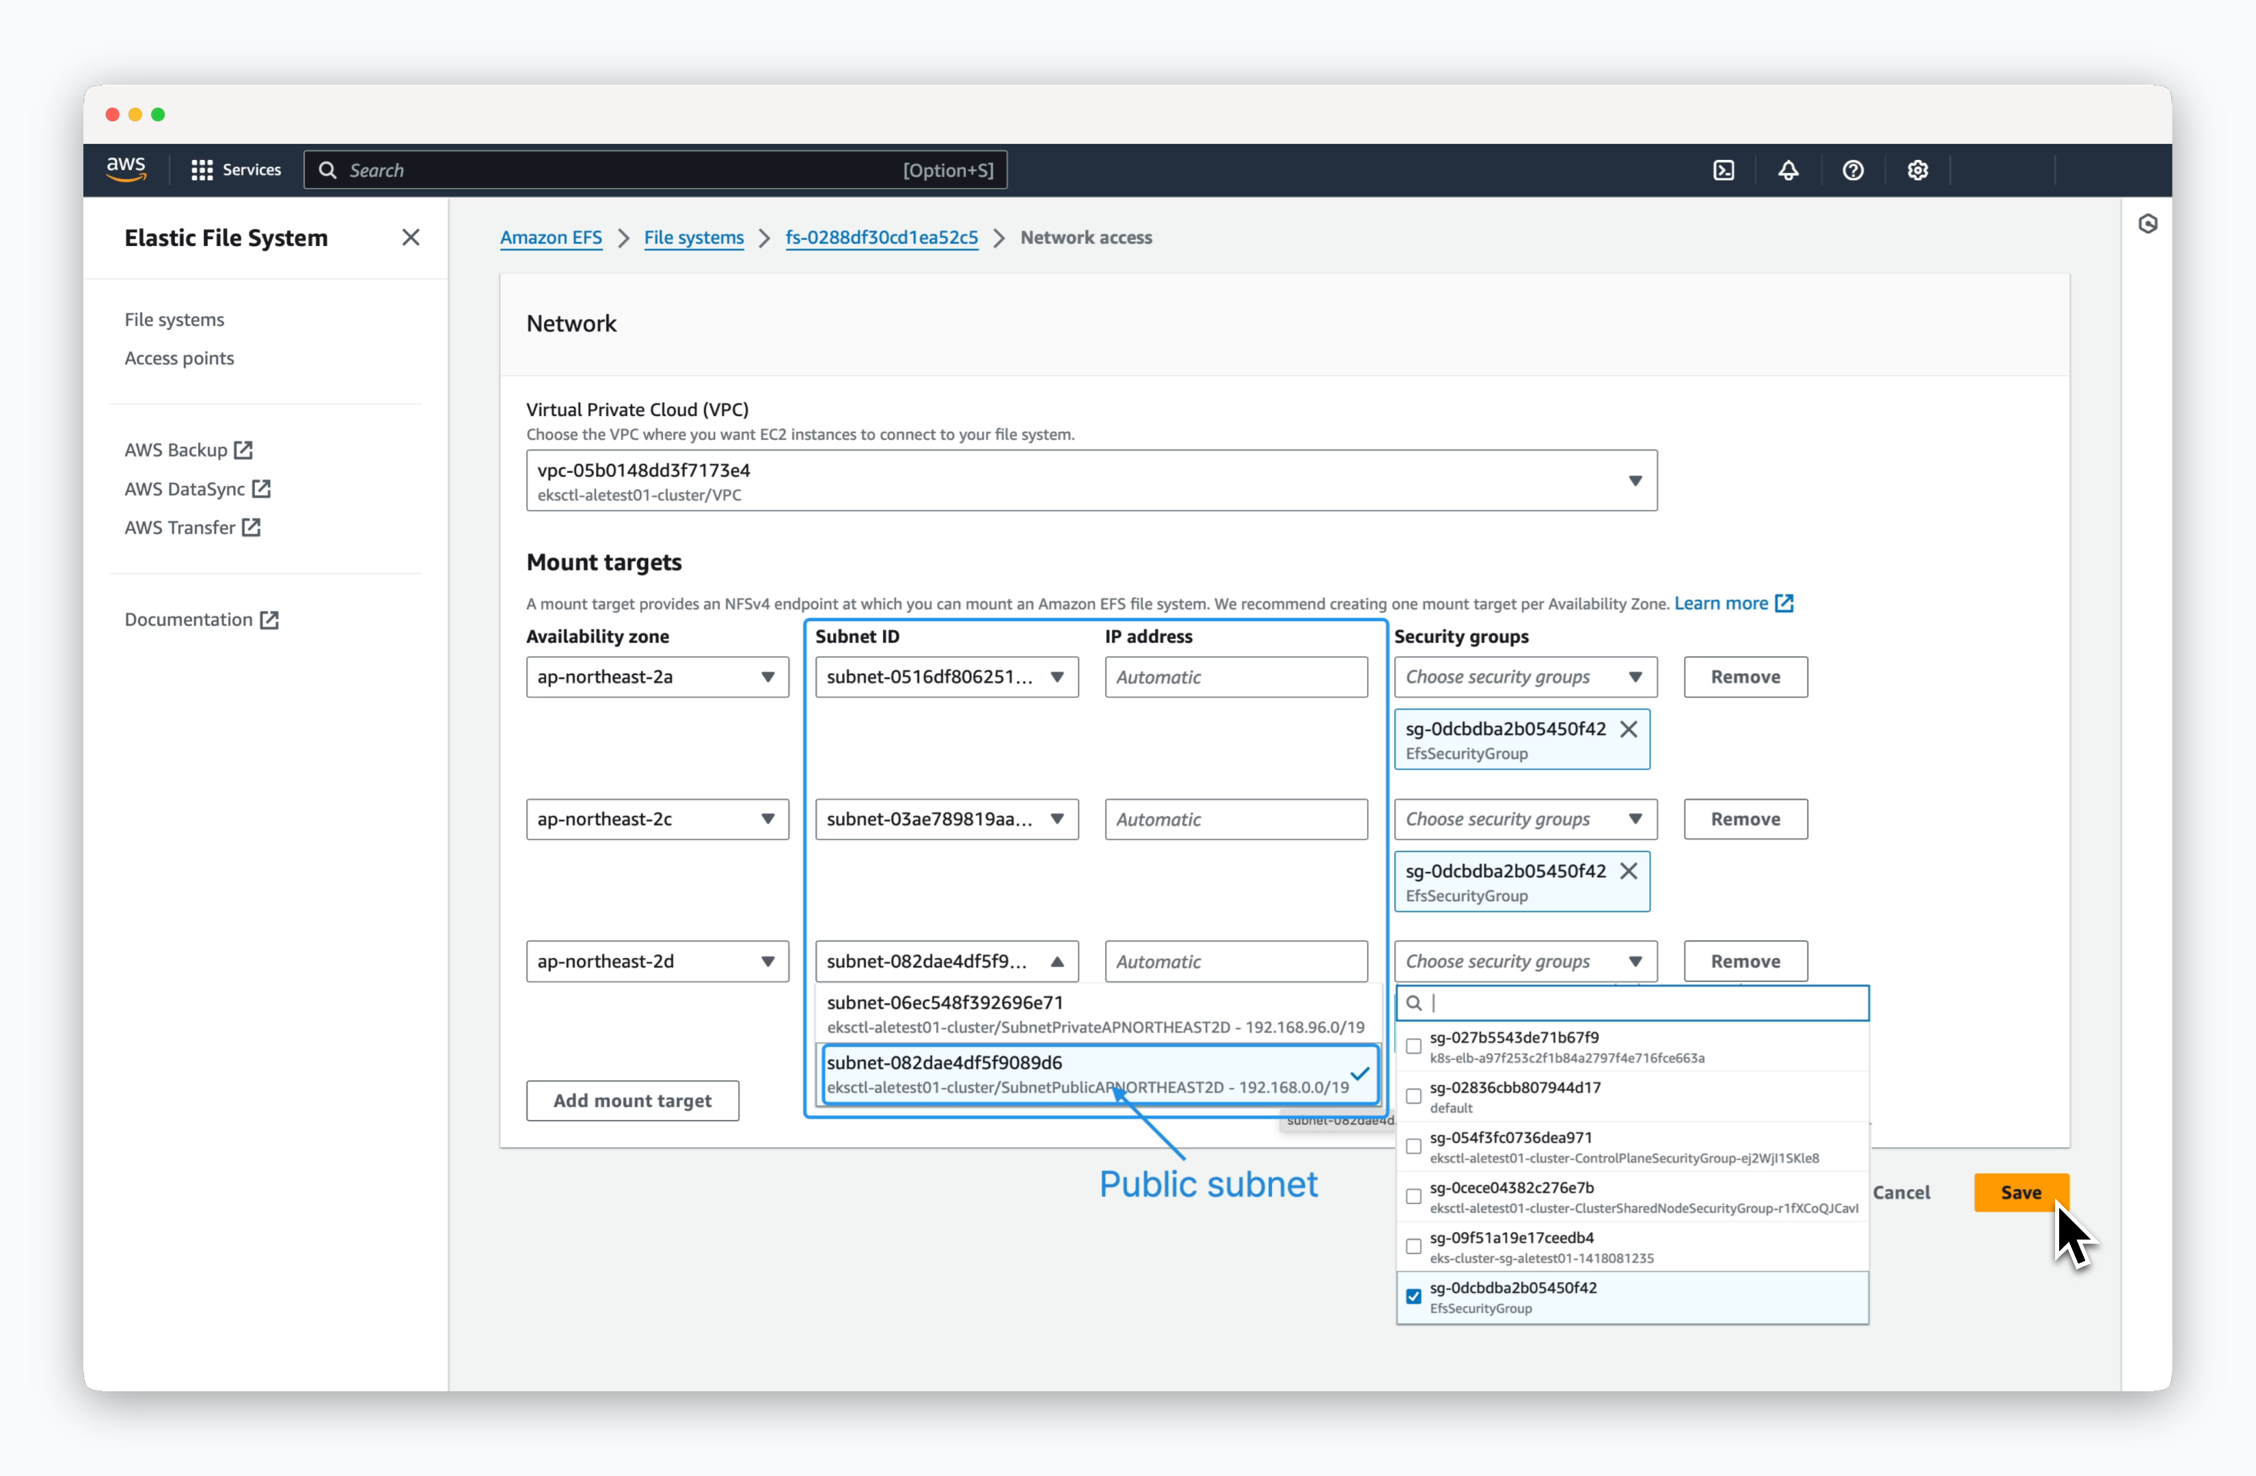Click the search magnifier in top bar
This screenshot has width=2256, height=1476.
click(328, 169)
